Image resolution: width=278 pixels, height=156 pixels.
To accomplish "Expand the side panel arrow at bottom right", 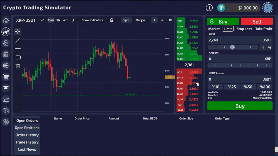I will pyautogui.click(x=276, y=149).
